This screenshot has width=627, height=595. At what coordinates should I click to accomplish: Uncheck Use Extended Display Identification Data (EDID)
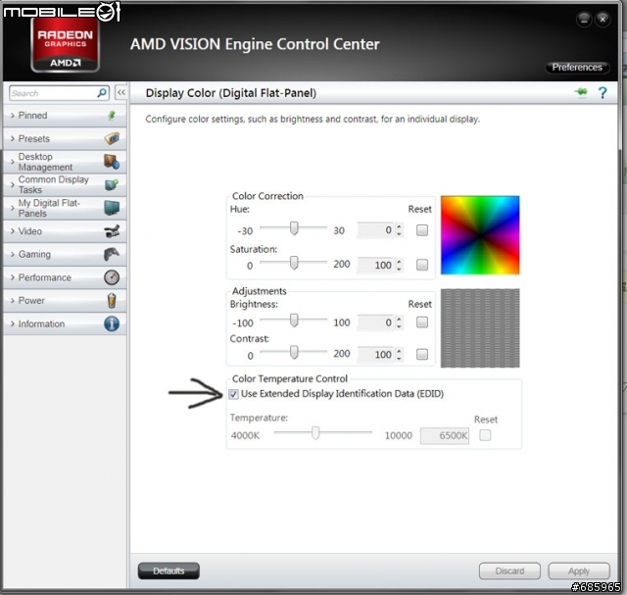click(234, 394)
